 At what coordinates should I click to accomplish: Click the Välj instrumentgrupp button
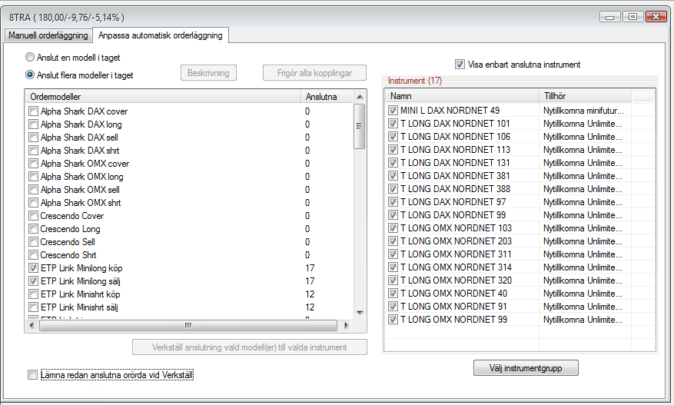[526, 368]
